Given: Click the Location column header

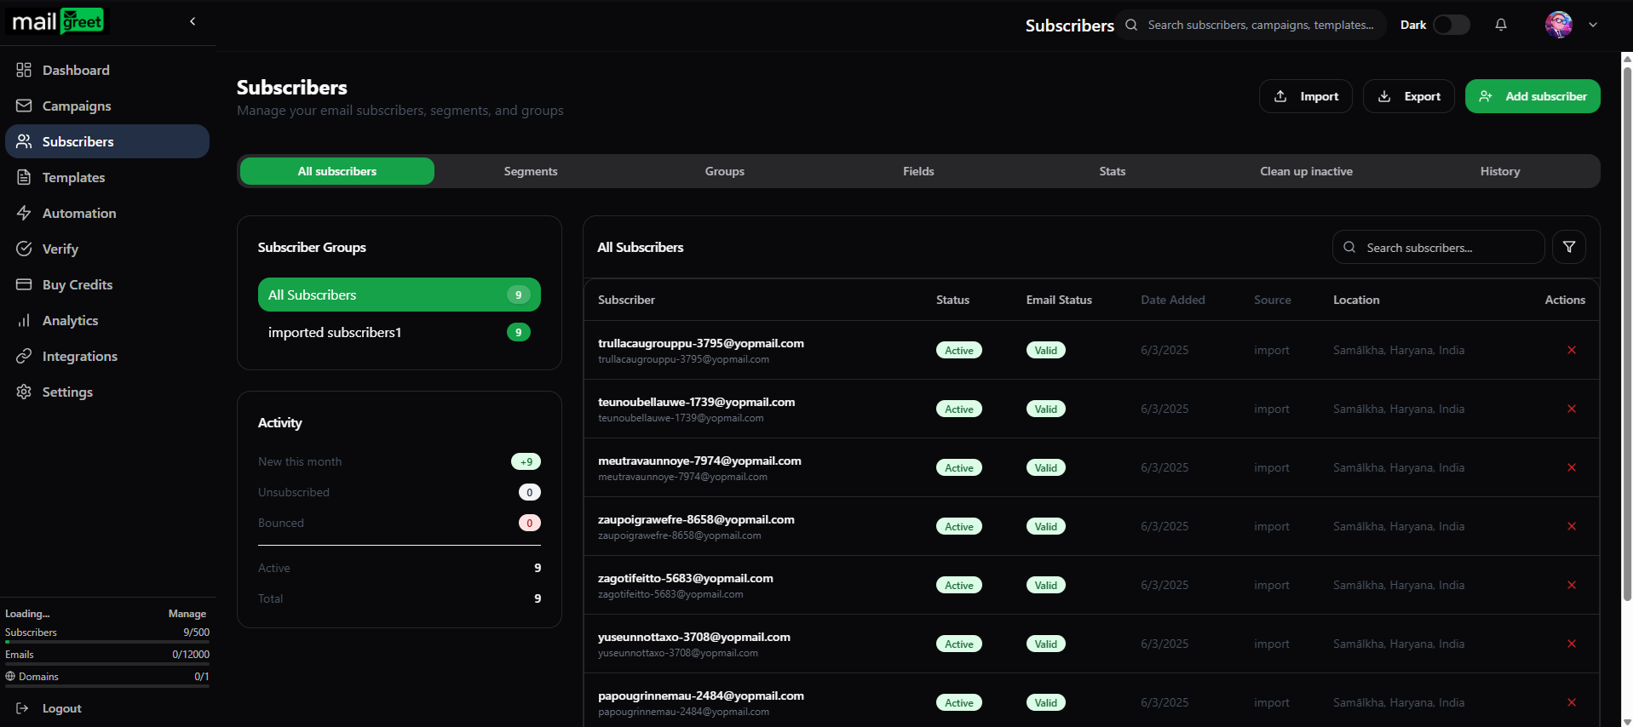Looking at the screenshot, I should [x=1356, y=300].
